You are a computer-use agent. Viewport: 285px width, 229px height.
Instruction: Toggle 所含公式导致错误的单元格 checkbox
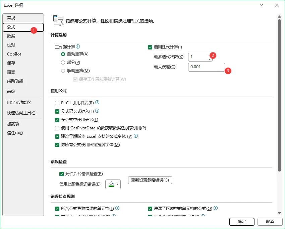pos(57,209)
